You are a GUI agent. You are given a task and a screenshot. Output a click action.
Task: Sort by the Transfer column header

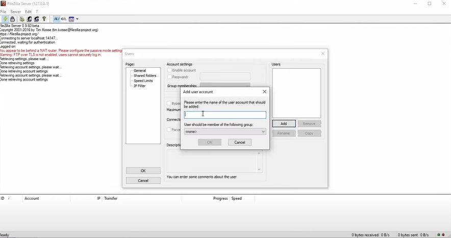tap(111, 198)
